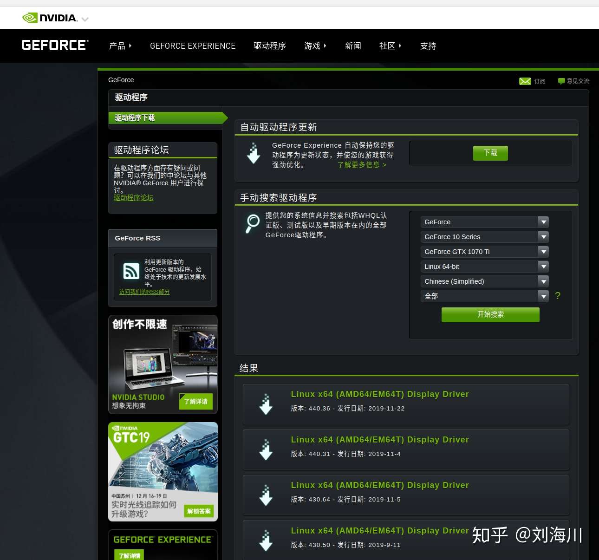Click the GeForce RSS panel header
The image size is (599, 560).
163,238
